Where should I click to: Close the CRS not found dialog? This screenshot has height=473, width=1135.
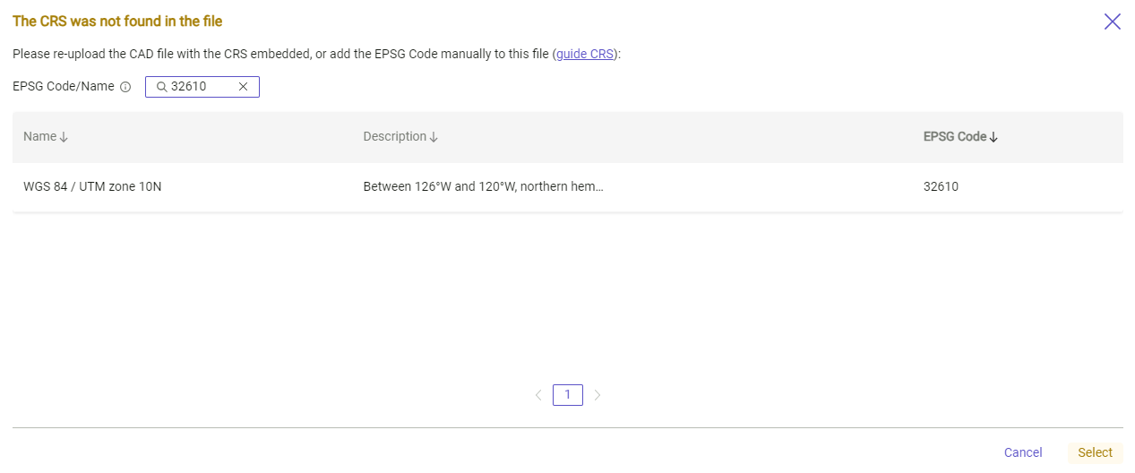(x=1112, y=21)
